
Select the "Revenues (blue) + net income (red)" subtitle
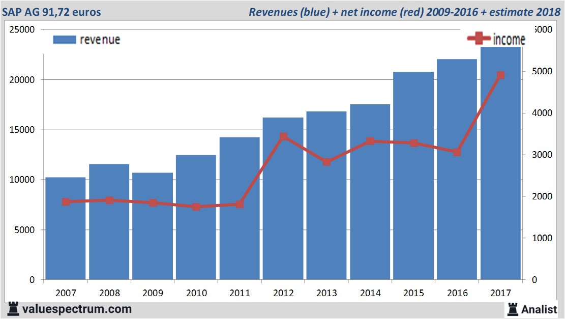tap(336, 12)
